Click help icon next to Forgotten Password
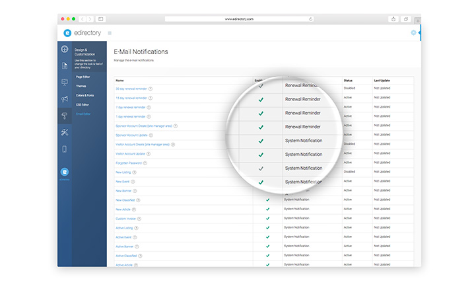The width and height of the screenshot is (476, 298). 145,163
